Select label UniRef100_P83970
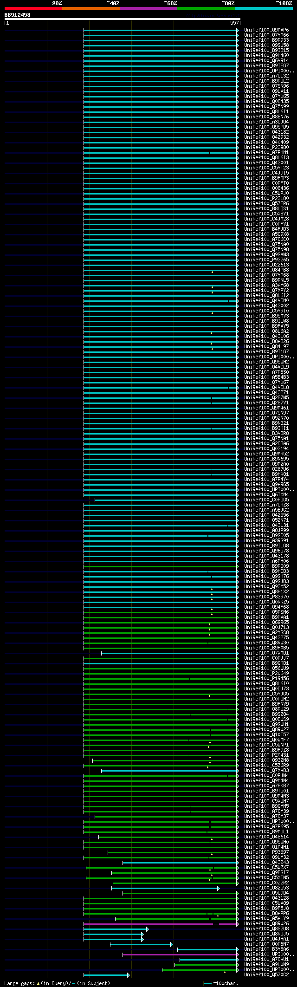Viewport: 297px width, 987px height. [266, 597]
